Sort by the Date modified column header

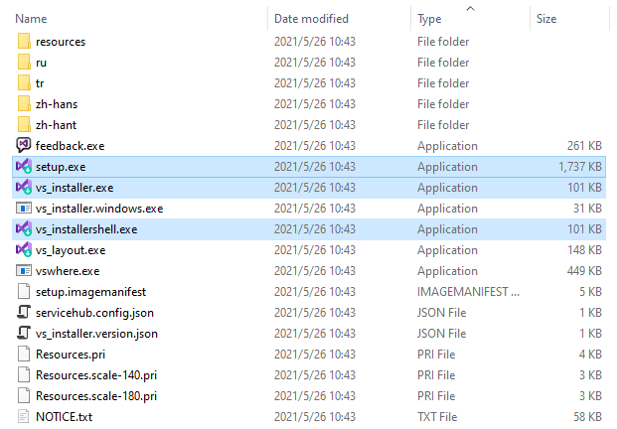[x=311, y=19]
